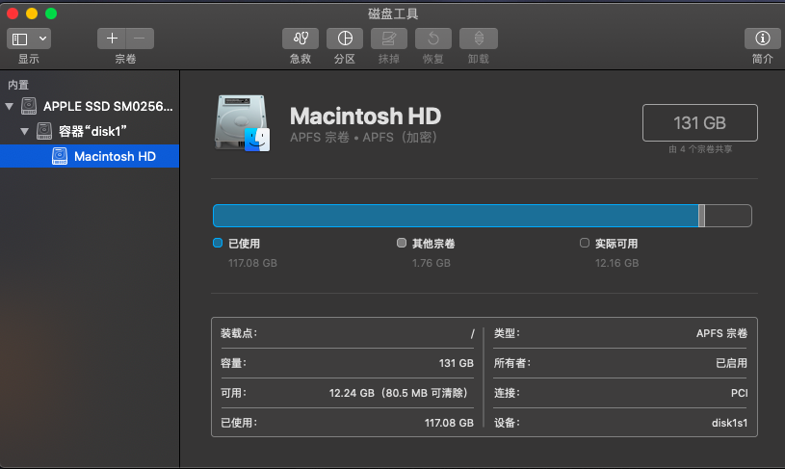Click the 分区 (Partition) toolbar icon
The width and height of the screenshot is (785, 469).
point(345,39)
